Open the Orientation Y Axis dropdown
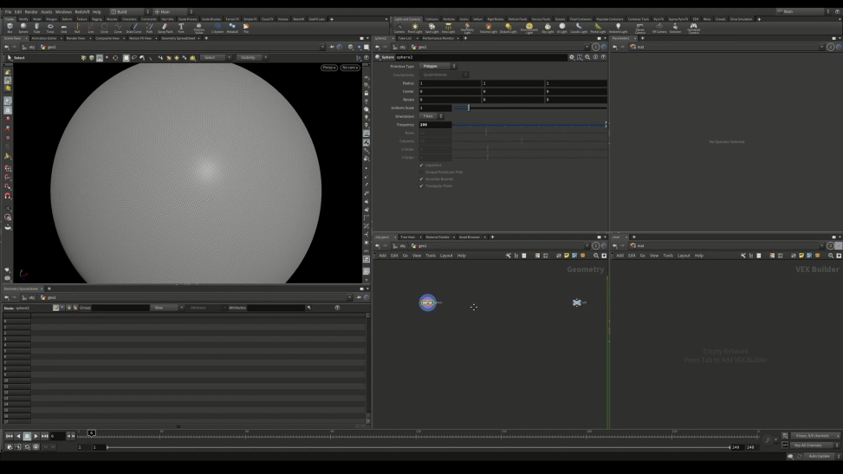 [431, 116]
